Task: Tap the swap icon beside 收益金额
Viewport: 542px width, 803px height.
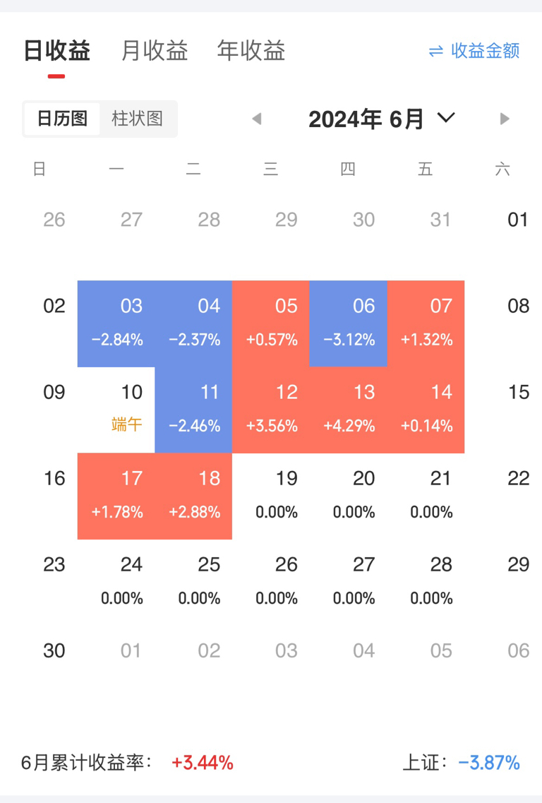Action: (x=436, y=51)
